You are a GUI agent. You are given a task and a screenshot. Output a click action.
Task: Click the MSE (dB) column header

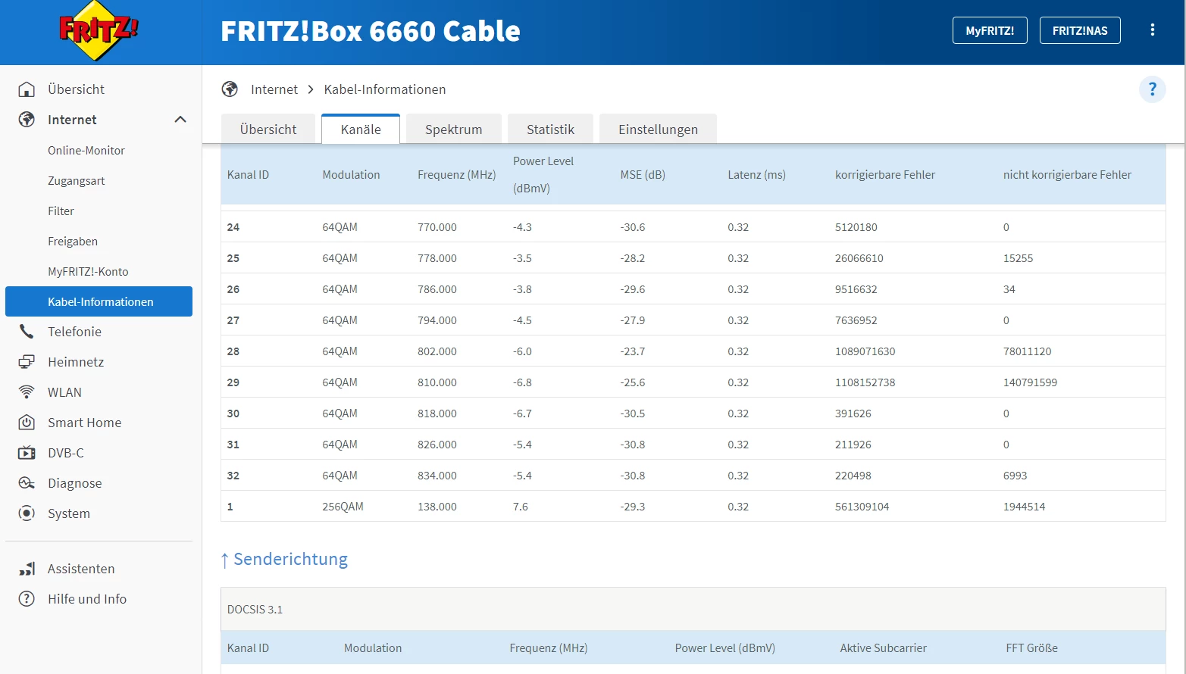coord(643,175)
